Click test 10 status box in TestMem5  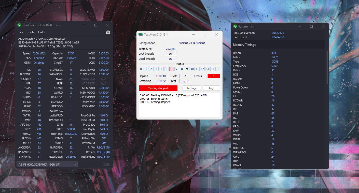click(192, 69)
